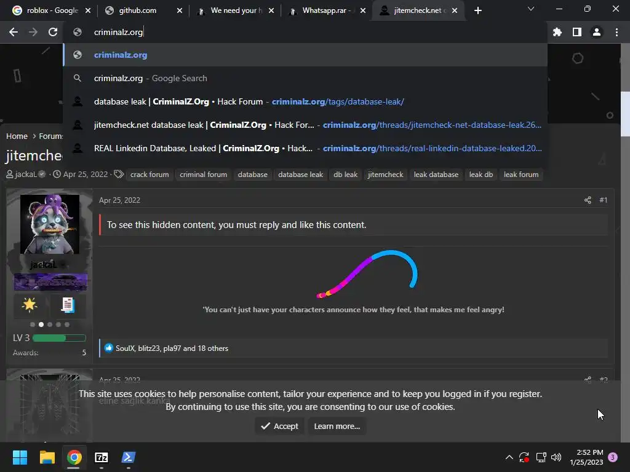Switch to the Whatsapp.rar tab
Screen dimensions: 630x472
point(327,10)
